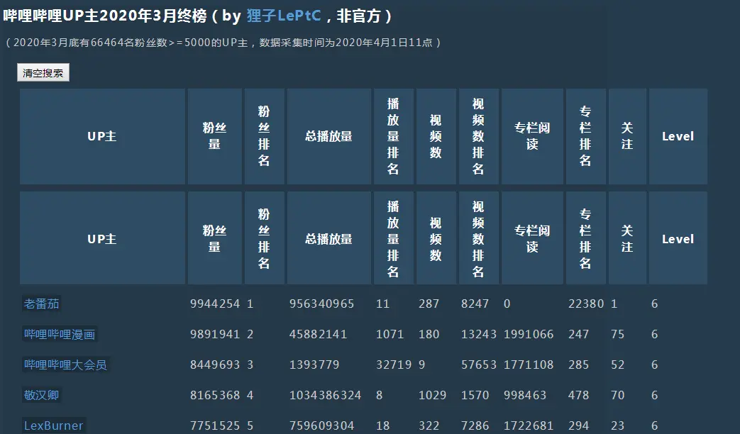Sort by 粉丝量 in top header row
Screen dimensions: 740x434
point(215,136)
